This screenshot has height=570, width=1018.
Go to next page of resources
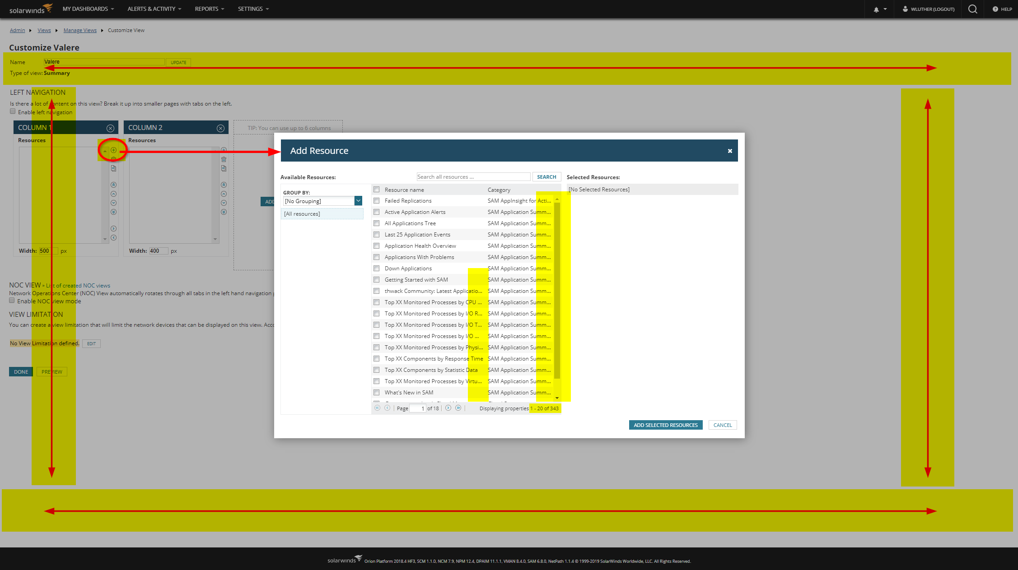click(448, 408)
